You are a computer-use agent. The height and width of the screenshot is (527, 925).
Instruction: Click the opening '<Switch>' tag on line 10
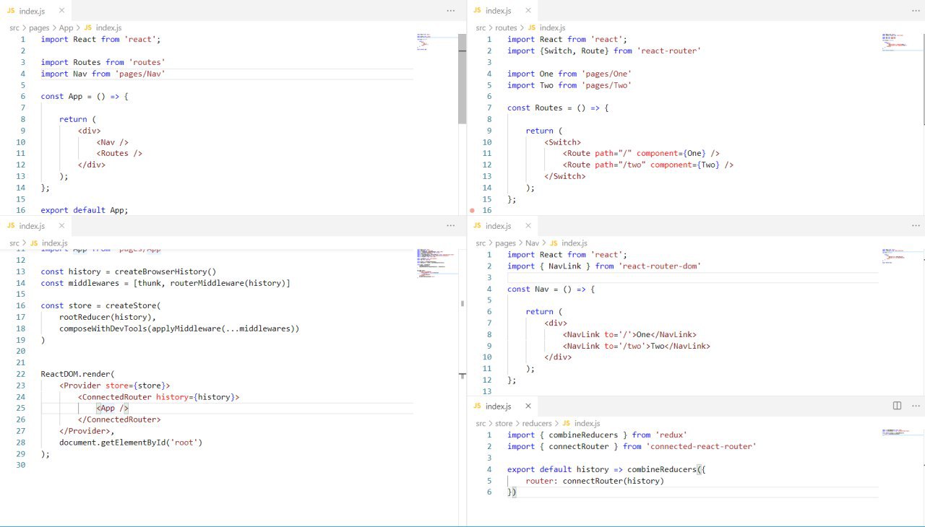point(562,142)
